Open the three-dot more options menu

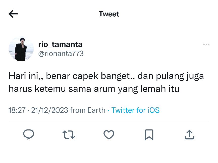(206, 44)
